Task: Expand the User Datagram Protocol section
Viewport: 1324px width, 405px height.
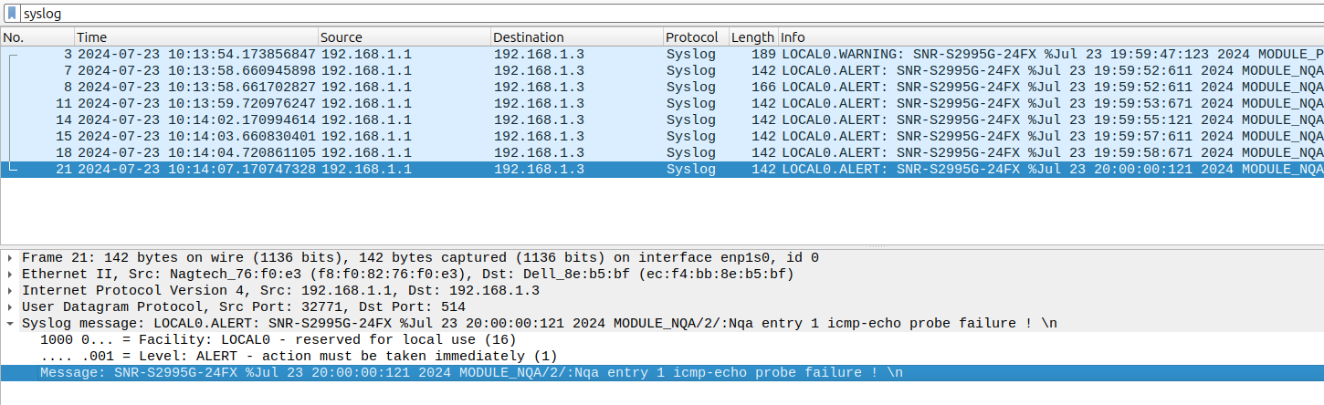Action: click(10, 307)
